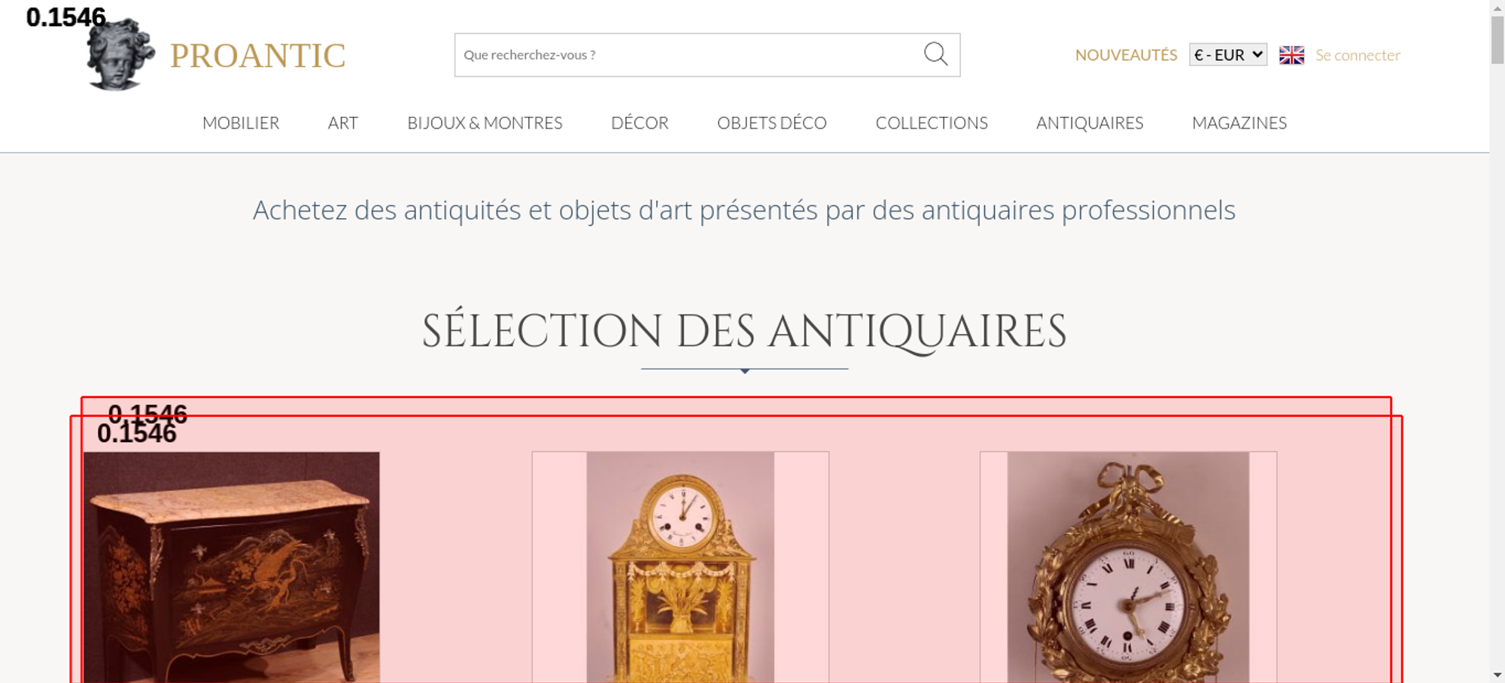1505x683 pixels.
Task: Open the EUR currency dropdown
Action: [x=1228, y=55]
